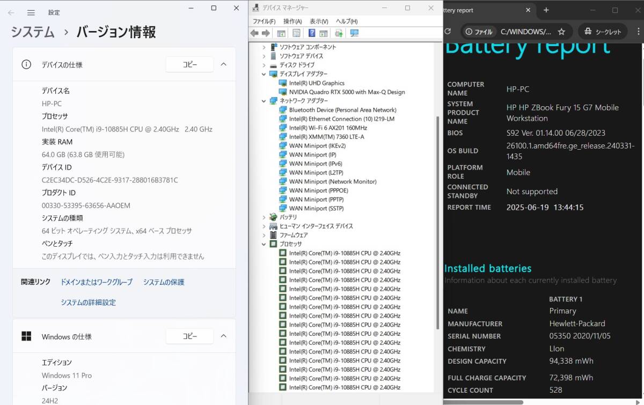The width and height of the screenshot is (644, 405).
Task: Select WAN Miniport (Network Monitor)
Action: click(x=333, y=181)
